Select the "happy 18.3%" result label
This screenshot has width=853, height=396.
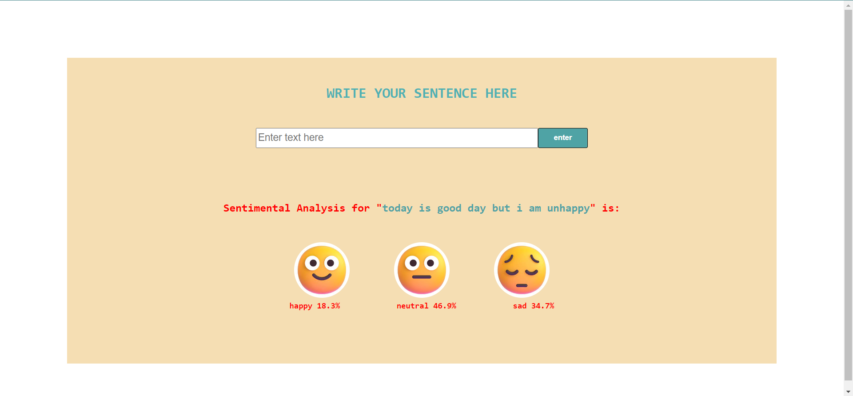pyautogui.click(x=315, y=306)
